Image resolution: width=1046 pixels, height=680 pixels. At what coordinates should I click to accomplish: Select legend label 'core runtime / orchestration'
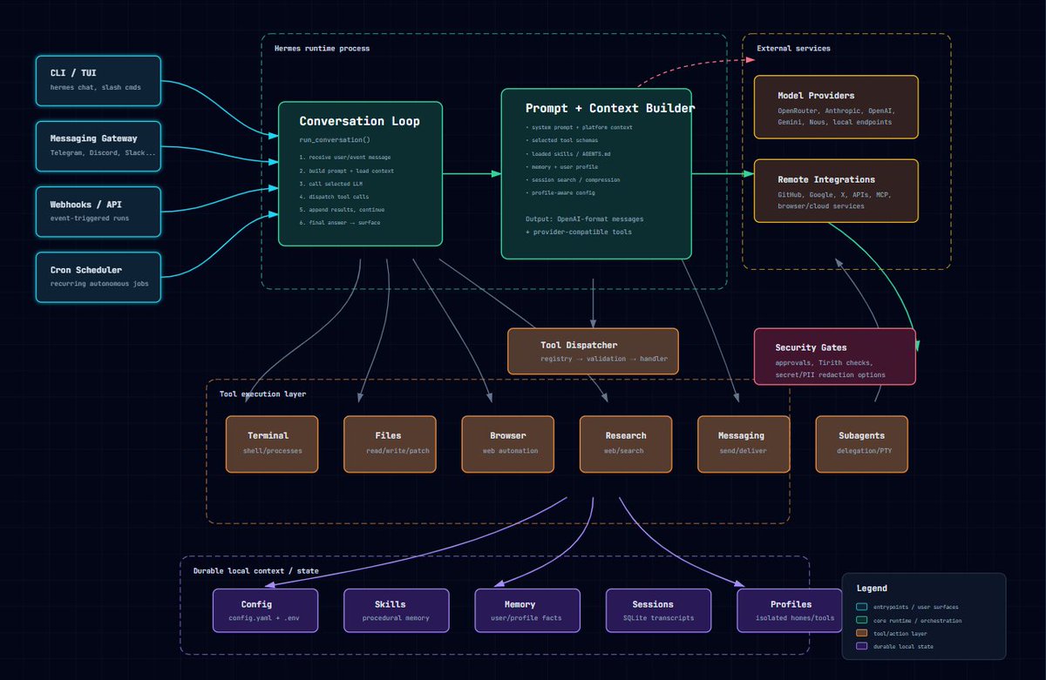coord(918,620)
